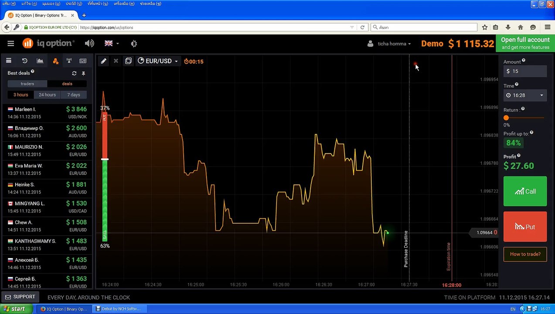Open Marleen I. deal row

pyautogui.click(x=47, y=113)
